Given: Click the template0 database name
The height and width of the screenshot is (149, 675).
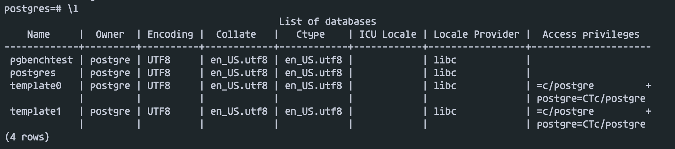Looking at the screenshot, I should 36,86.
